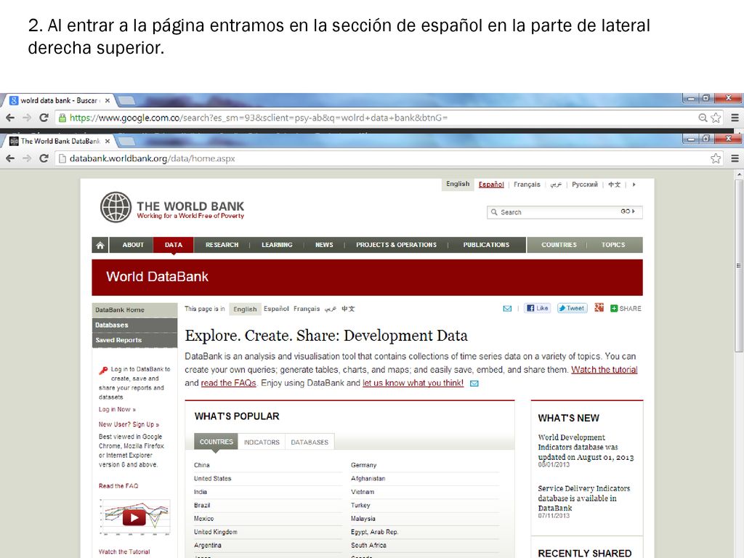Switch to the COUNTRIES tab under What's Popular
The height and width of the screenshot is (558, 744).
[217, 442]
